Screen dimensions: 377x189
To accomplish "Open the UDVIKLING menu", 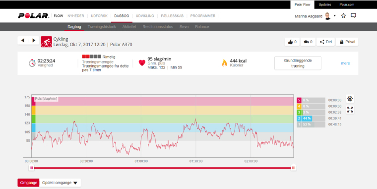I will [145, 16].
